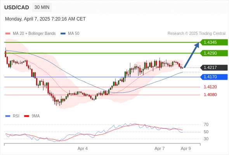
Task: Select the 1.4290 green resistance price tag
Action: pyautogui.click(x=214, y=53)
